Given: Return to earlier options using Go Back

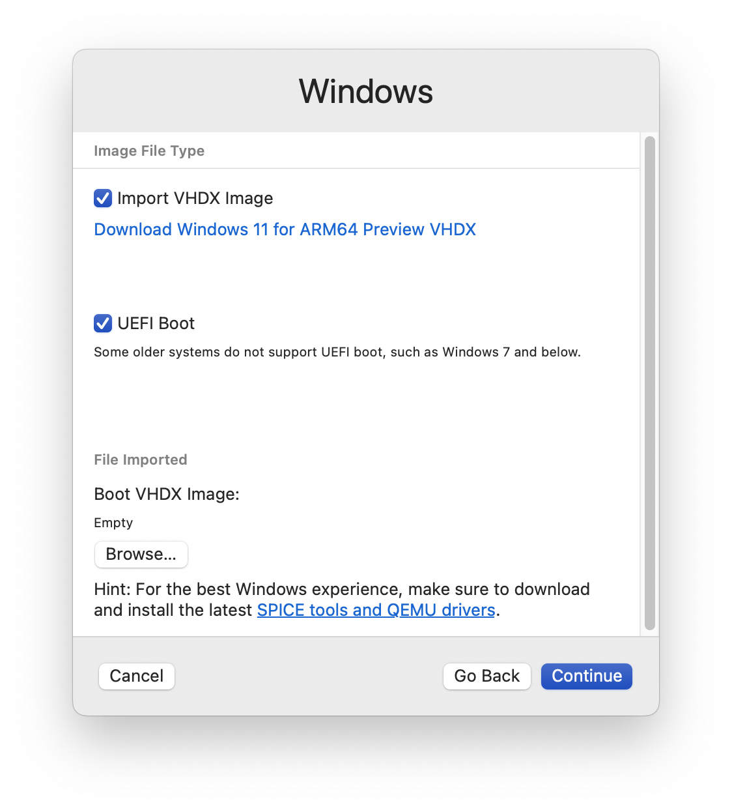Looking at the screenshot, I should coord(486,676).
